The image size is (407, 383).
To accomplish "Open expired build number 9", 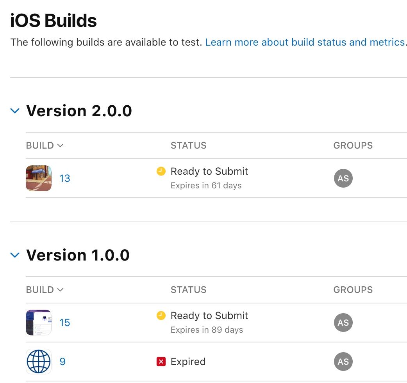I will [x=62, y=362].
